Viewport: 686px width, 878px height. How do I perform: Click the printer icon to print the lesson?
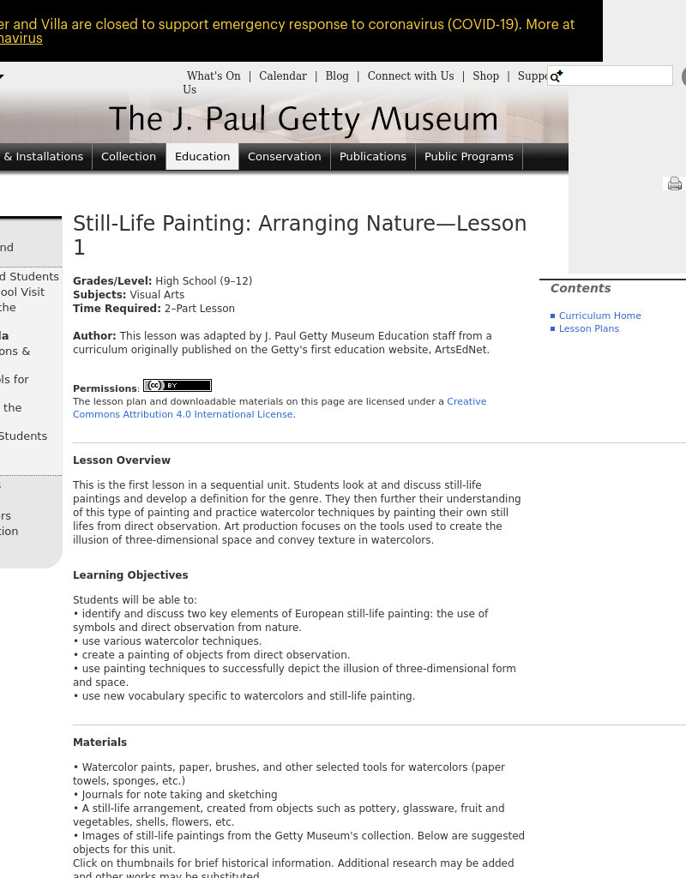pyautogui.click(x=674, y=183)
